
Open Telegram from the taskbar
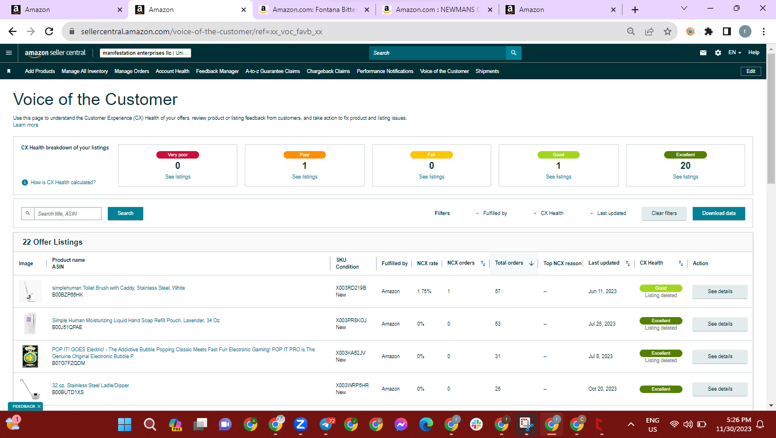pyautogui.click(x=326, y=424)
